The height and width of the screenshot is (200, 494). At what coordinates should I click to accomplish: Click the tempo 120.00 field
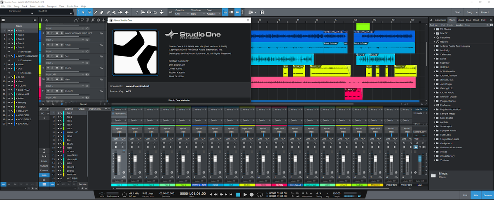click(x=337, y=193)
